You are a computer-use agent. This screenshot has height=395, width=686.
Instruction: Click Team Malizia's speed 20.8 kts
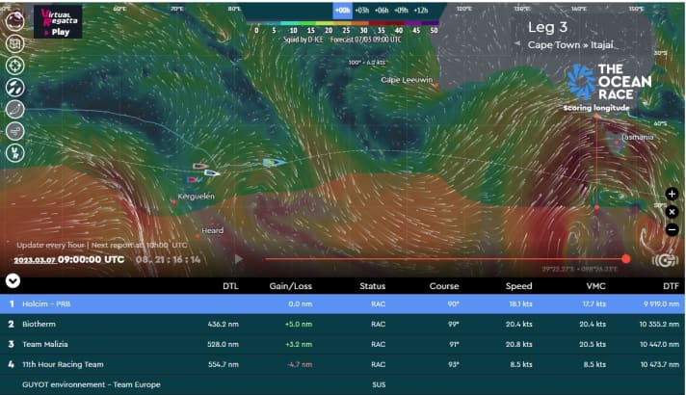[x=519, y=344]
